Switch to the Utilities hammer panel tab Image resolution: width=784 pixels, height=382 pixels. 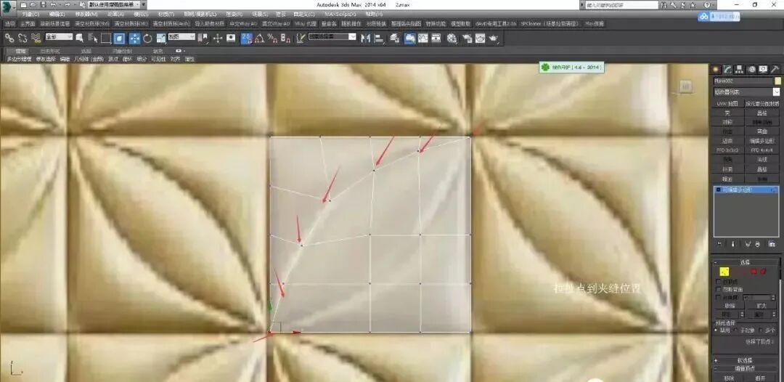(x=775, y=69)
